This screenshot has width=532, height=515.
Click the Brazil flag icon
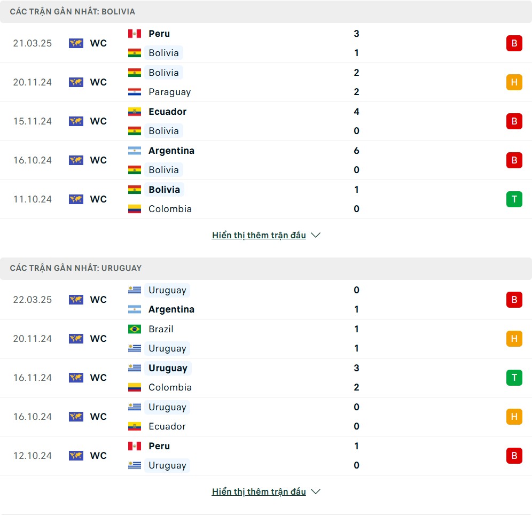point(135,329)
